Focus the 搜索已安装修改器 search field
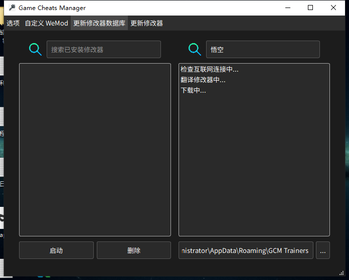Viewport: 349px width, 280px height. (x=104, y=50)
